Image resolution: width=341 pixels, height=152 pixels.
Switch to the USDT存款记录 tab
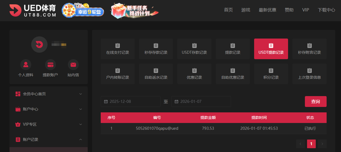[194, 49]
